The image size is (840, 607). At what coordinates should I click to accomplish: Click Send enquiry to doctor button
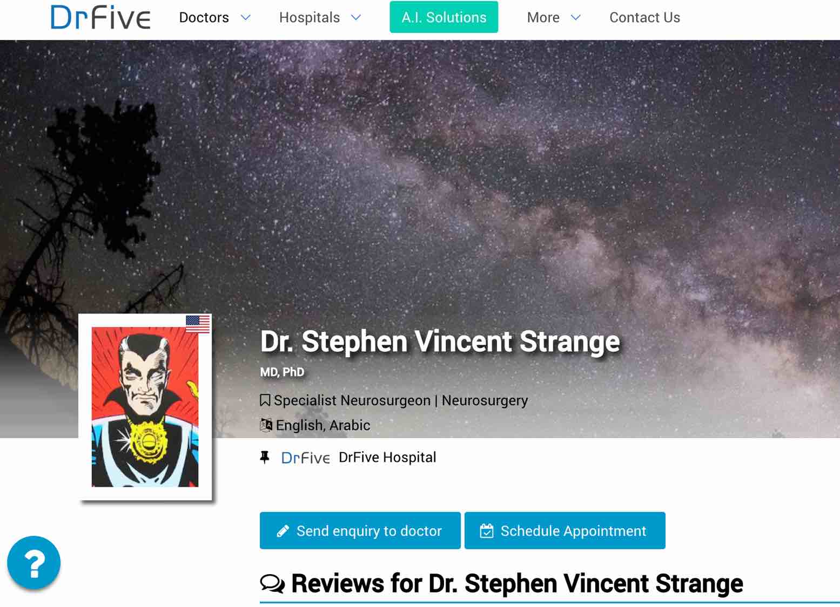click(x=360, y=531)
